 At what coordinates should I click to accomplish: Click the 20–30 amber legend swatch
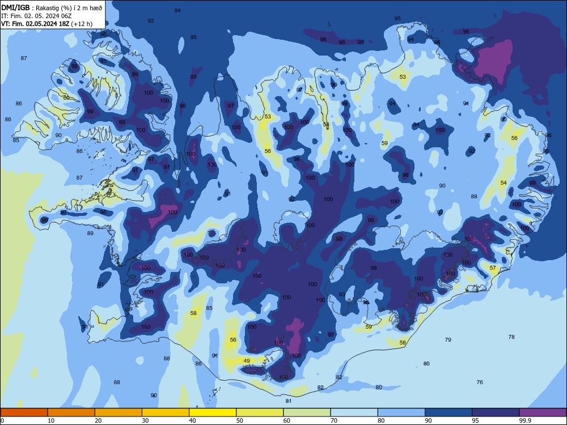coord(119,413)
